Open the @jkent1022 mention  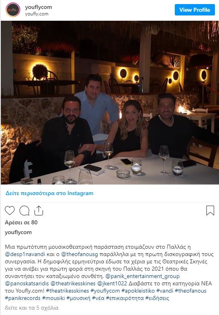point(112,283)
